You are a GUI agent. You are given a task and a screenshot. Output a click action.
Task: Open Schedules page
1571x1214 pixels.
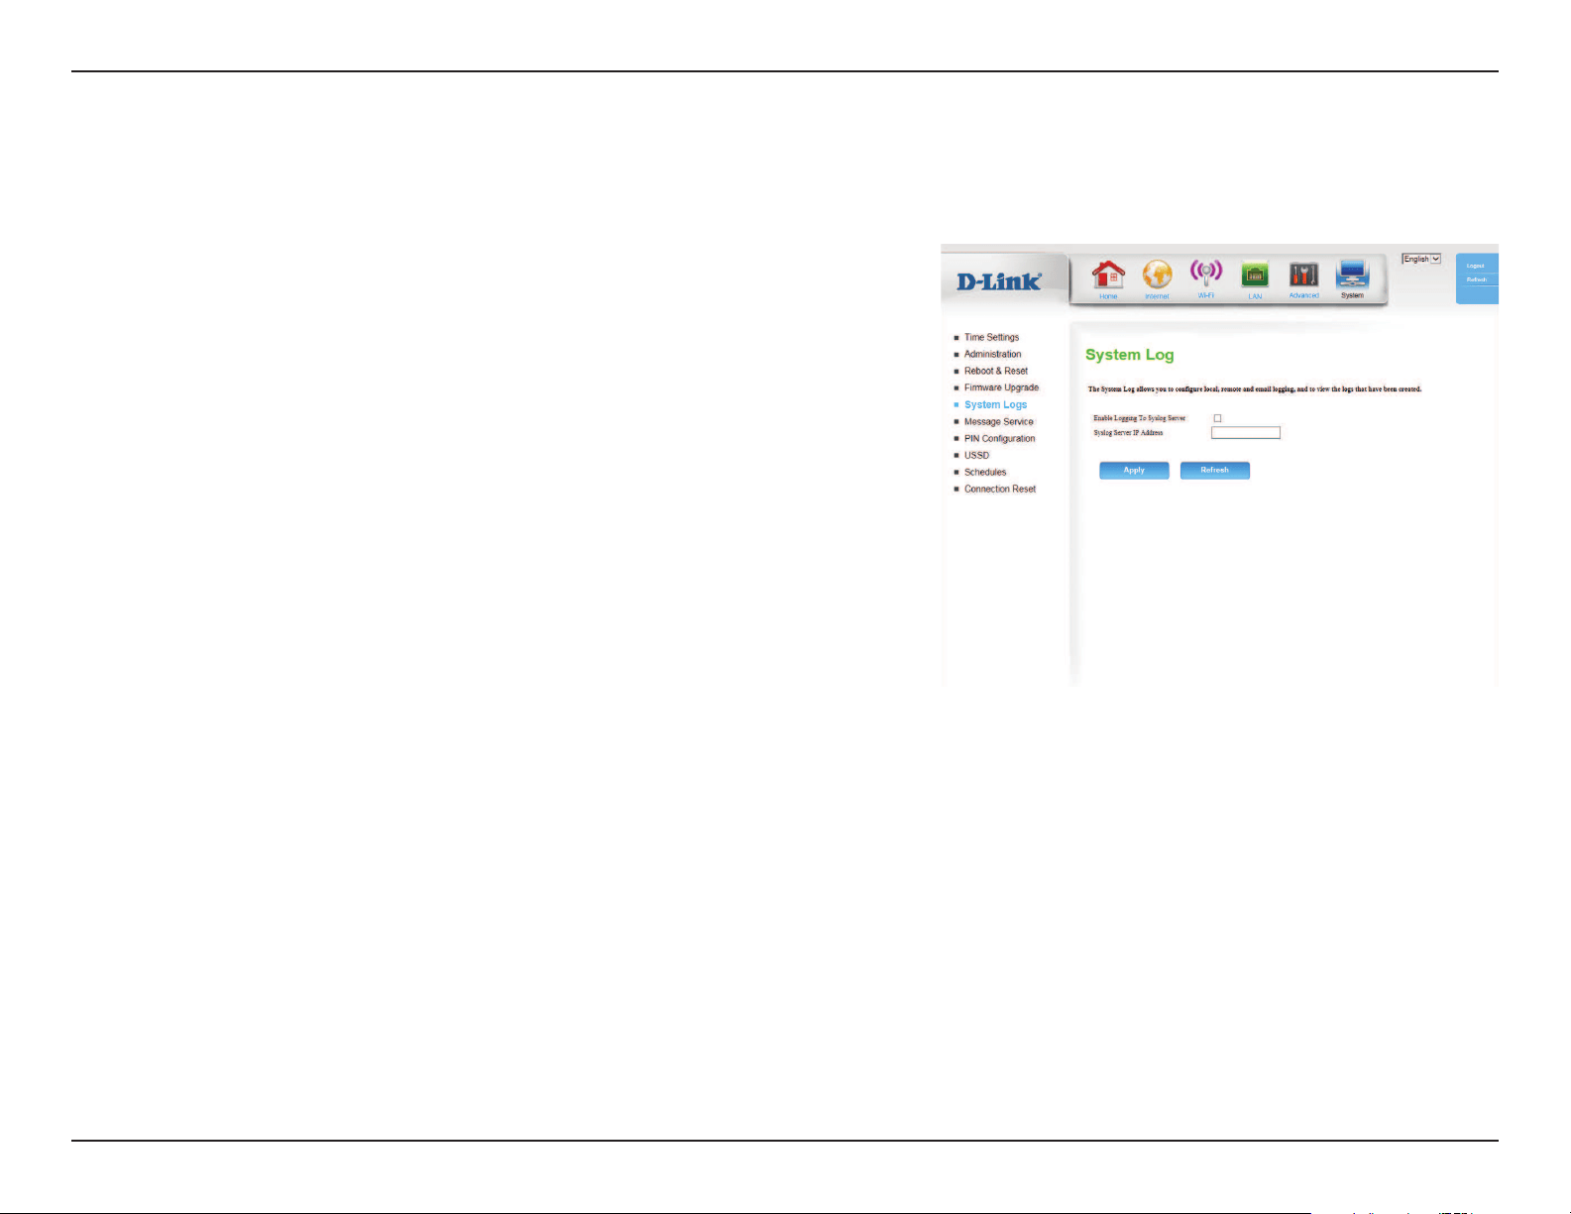coord(985,472)
